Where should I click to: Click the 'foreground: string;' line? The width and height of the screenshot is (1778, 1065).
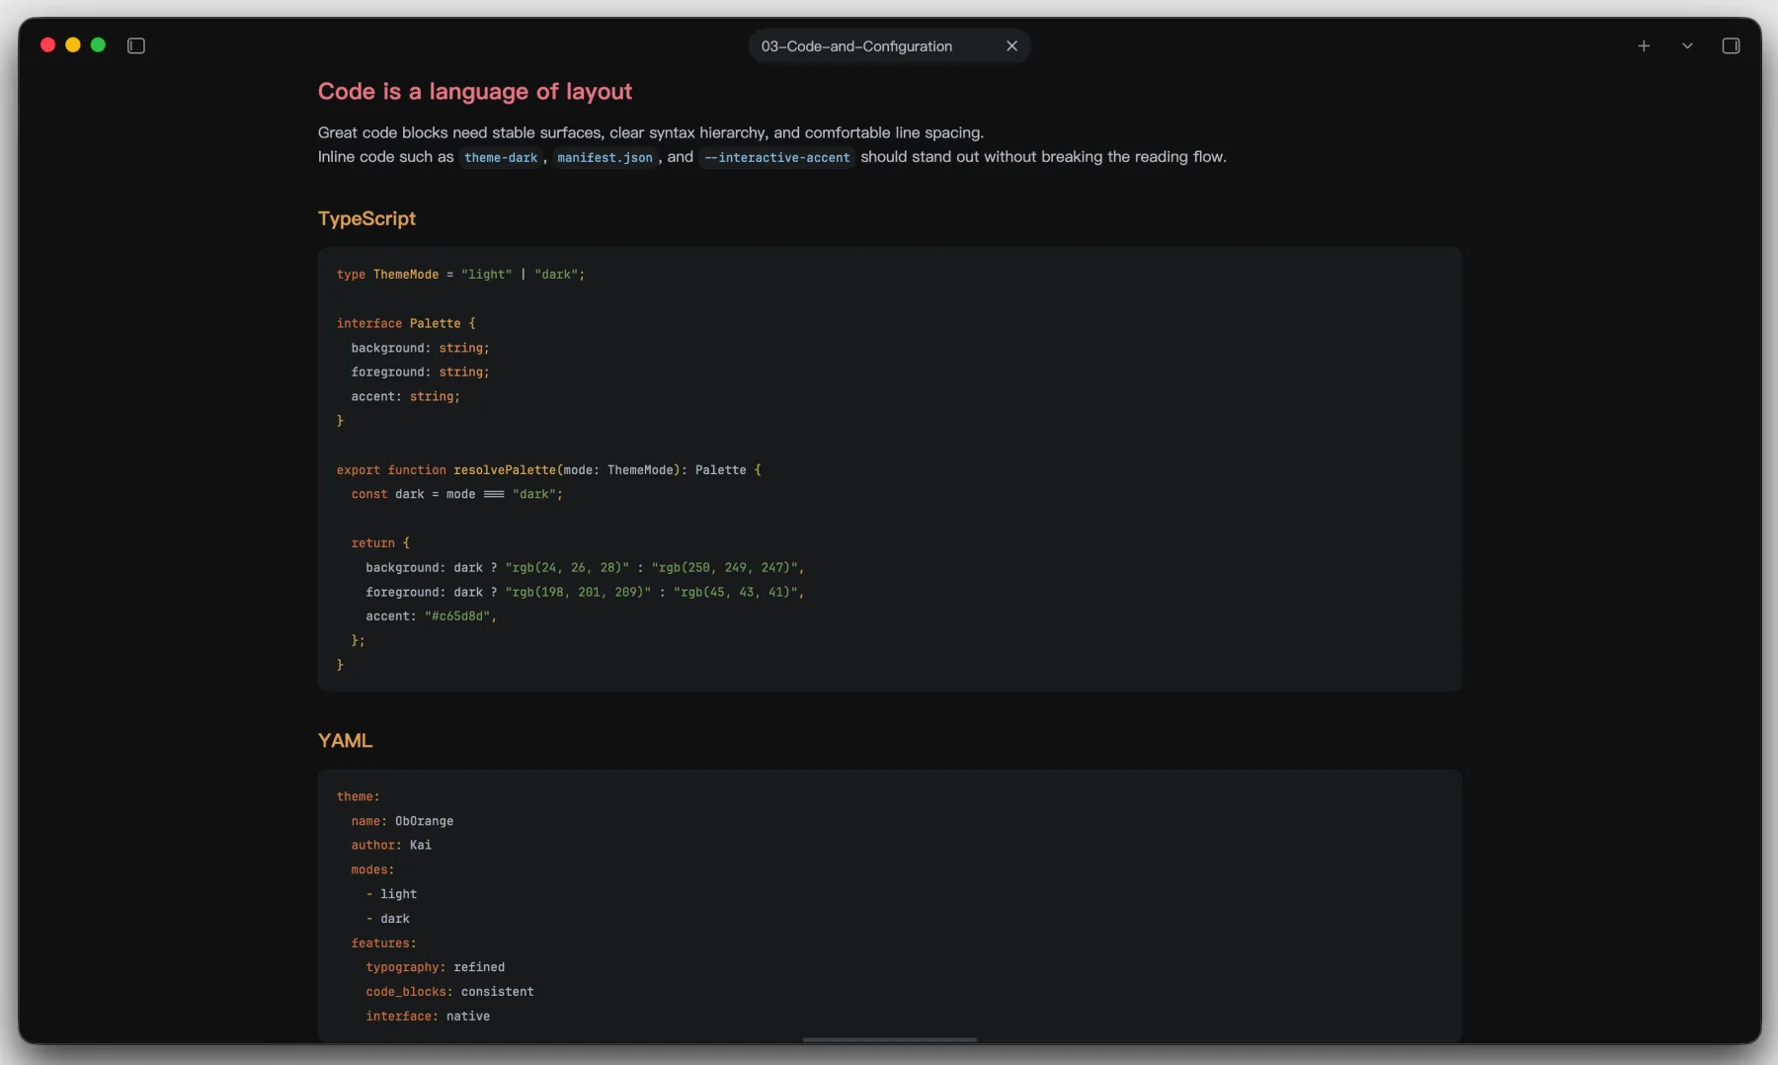pyautogui.click(x=420, y=371)
